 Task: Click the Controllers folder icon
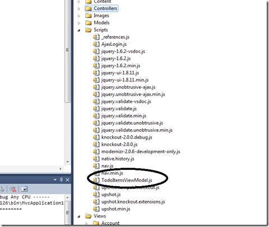click(x=89, y=8)
